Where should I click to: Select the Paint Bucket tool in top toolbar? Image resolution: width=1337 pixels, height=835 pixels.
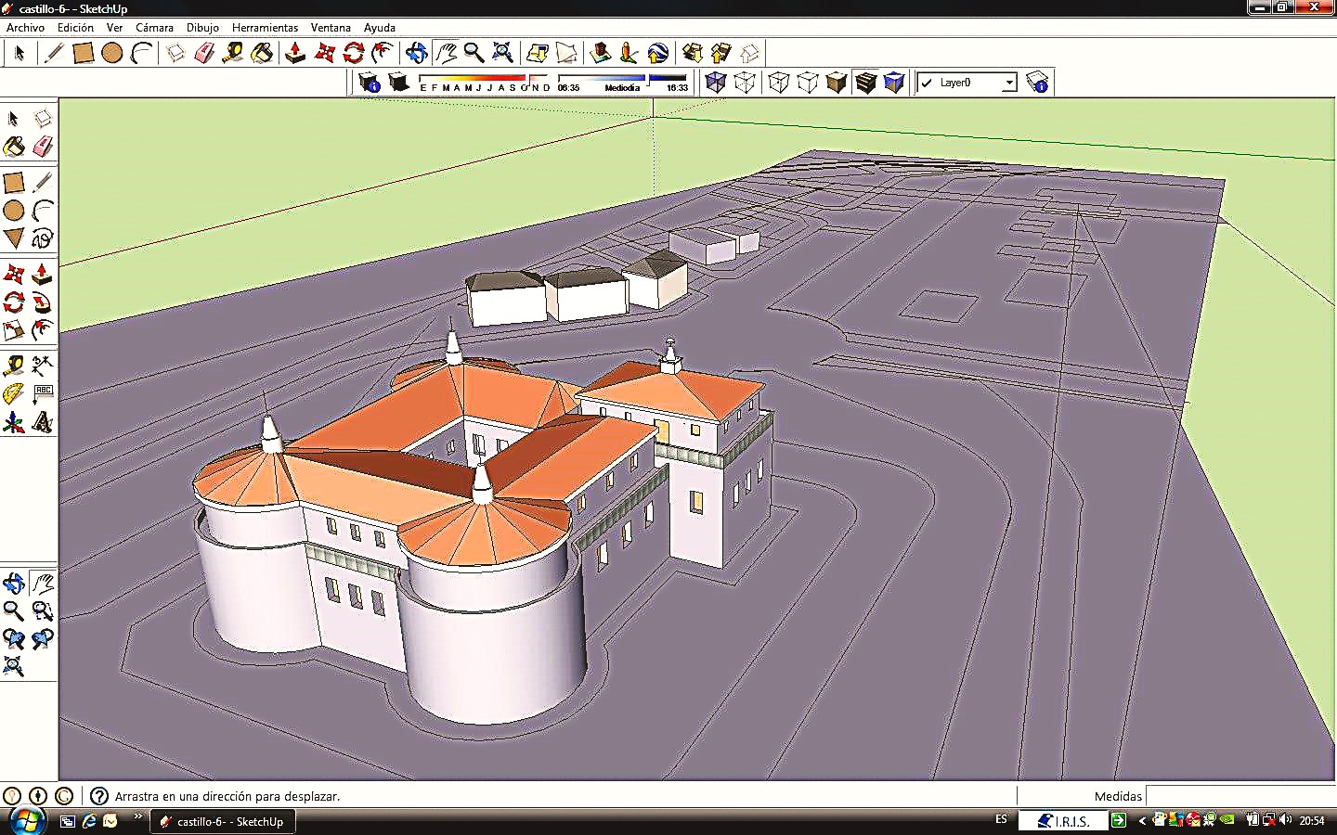point(262,53)
